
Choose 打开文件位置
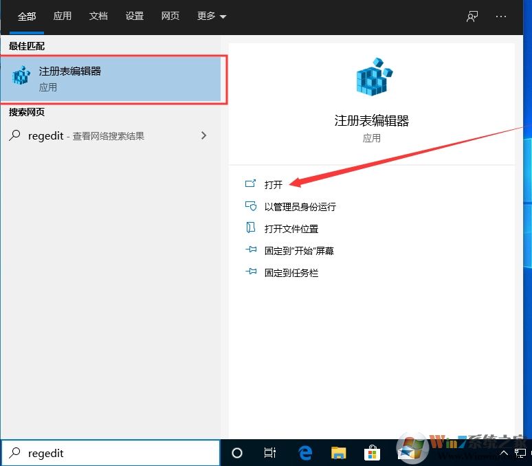pyautogui.click(x=291, y=229)
